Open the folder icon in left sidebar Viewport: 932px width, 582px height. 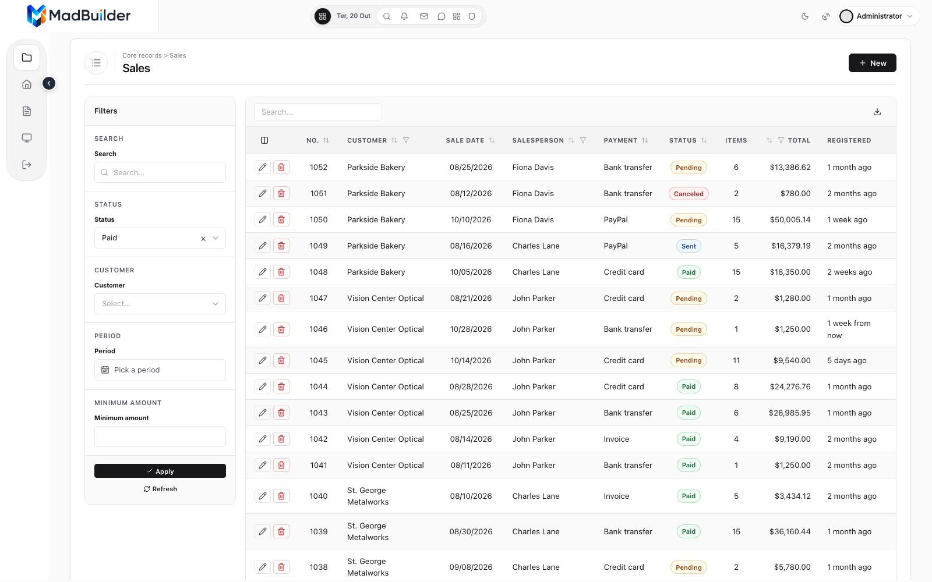[x=27, y=58]
